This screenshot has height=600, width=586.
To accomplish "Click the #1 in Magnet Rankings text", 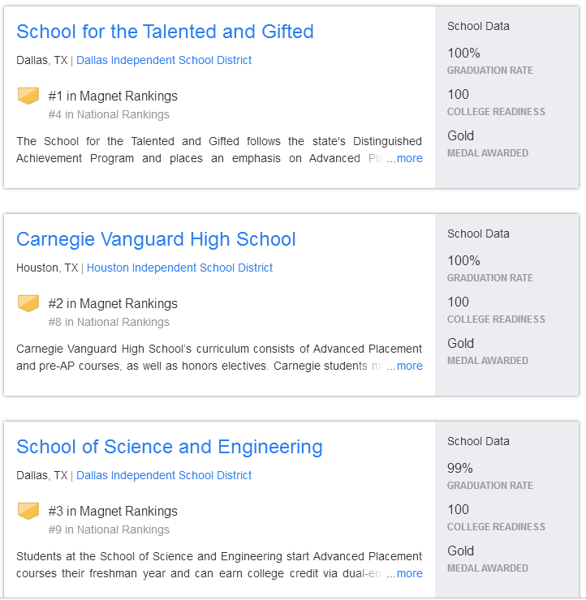I will (113, 96).
